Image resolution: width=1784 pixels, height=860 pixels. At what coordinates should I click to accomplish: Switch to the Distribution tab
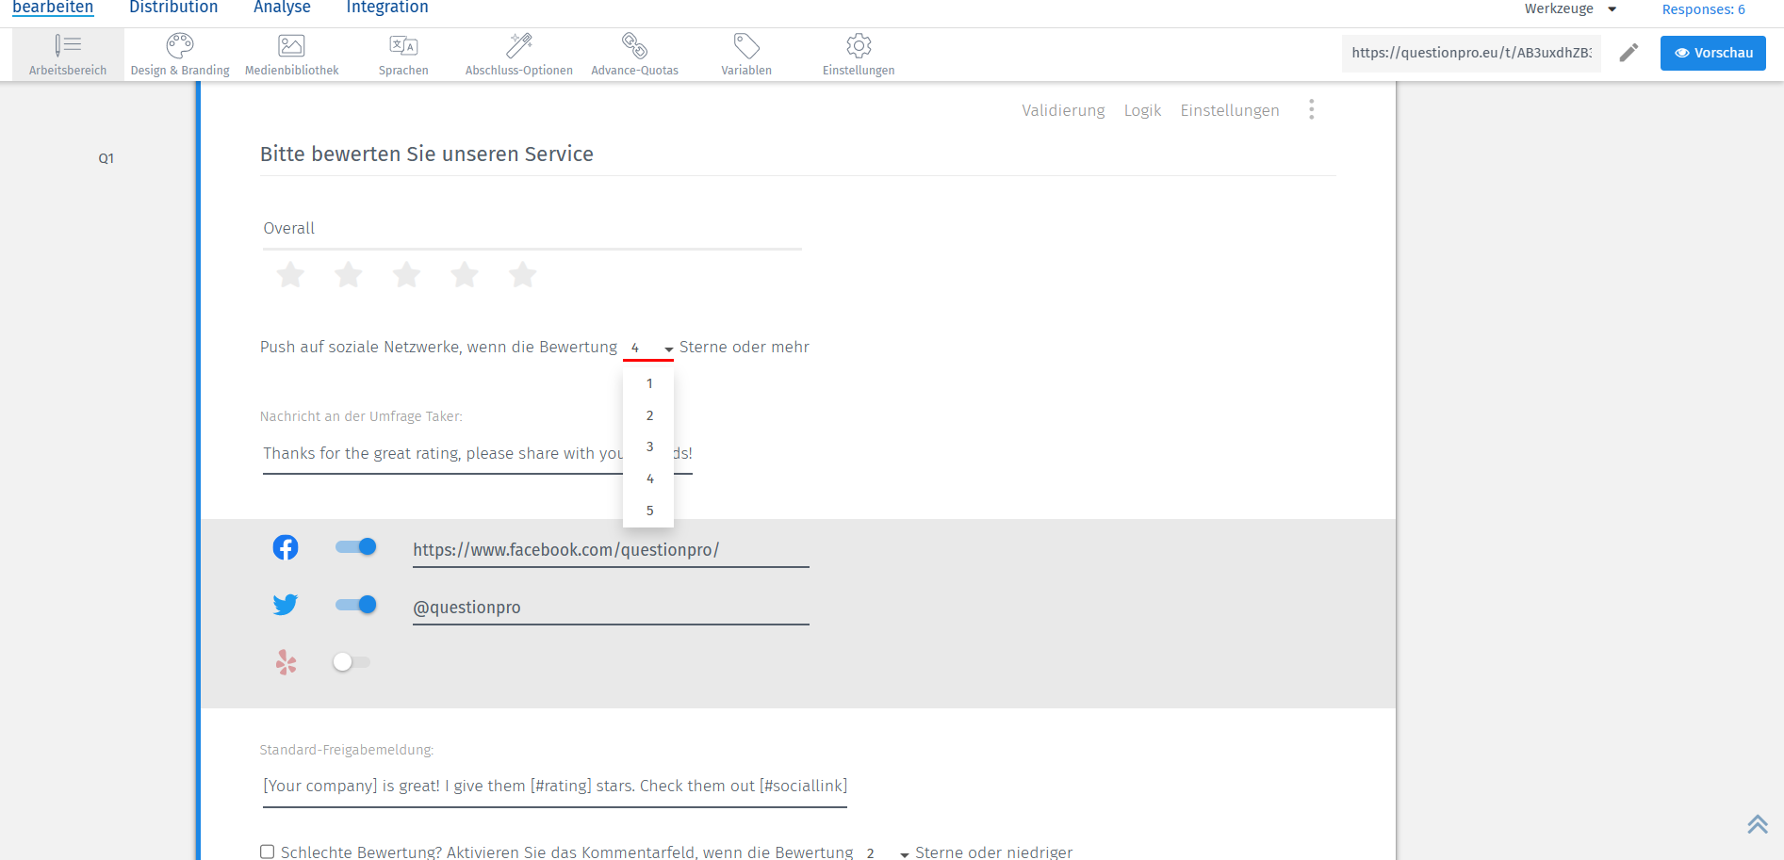[173, 8]
